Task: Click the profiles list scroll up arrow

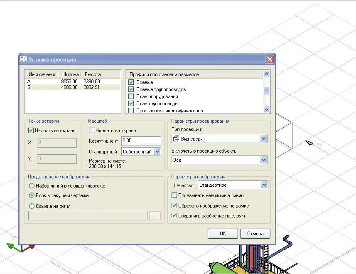Action: (x=266, y=74)
